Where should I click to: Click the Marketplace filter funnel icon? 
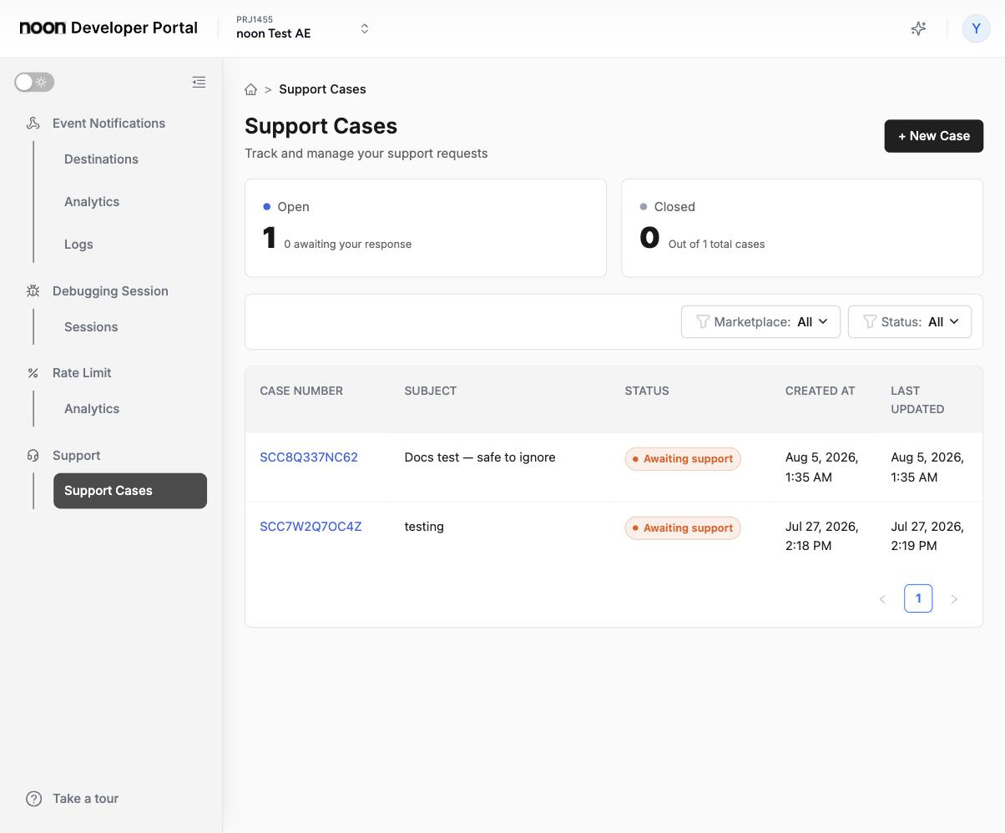(703, 322)
